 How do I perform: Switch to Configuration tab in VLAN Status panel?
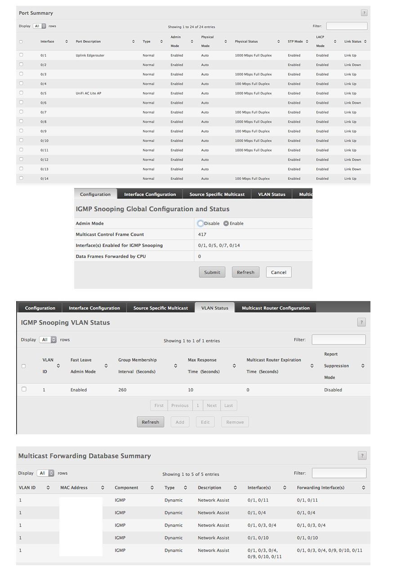(x=40, y=308)
